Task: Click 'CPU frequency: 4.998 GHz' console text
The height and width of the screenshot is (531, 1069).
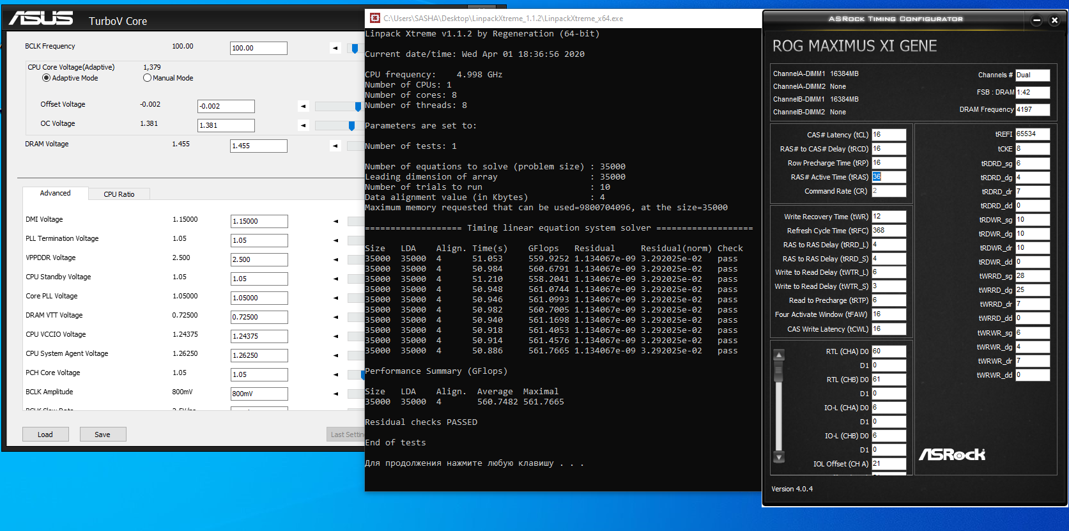Action: [x=433, y=75]
